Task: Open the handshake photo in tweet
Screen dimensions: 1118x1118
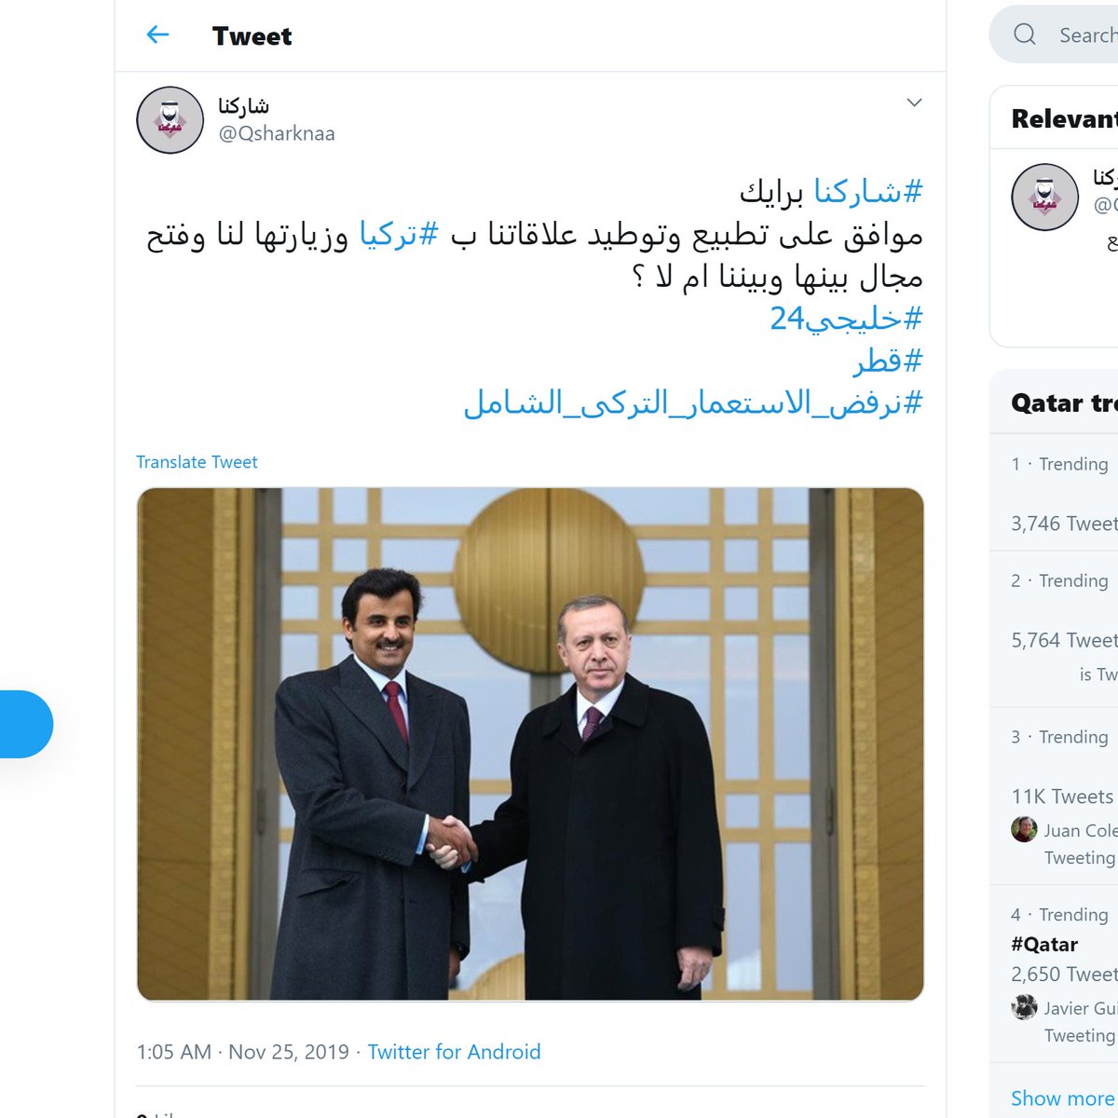Action: (530, 744)
